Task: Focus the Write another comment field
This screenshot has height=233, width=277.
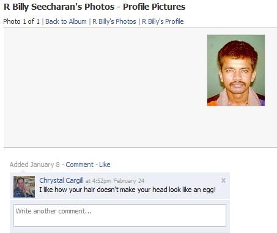Action: tap(120, 215)
